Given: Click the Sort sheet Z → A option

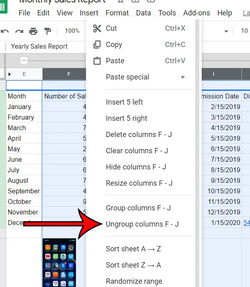Looking at the screenshot, I should tap(133, 265).
